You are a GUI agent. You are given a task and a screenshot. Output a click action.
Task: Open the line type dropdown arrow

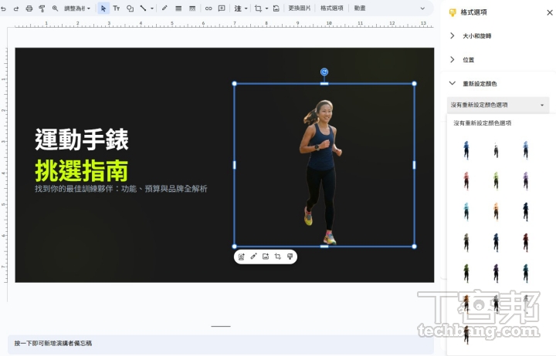[x=152, y=8]
